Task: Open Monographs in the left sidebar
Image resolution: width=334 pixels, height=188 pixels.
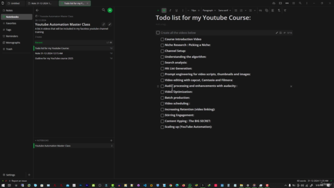Action: pos(16,43)
